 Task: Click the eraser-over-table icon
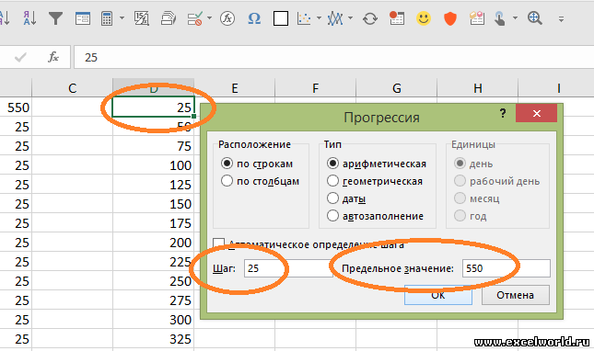pos(477,18)
